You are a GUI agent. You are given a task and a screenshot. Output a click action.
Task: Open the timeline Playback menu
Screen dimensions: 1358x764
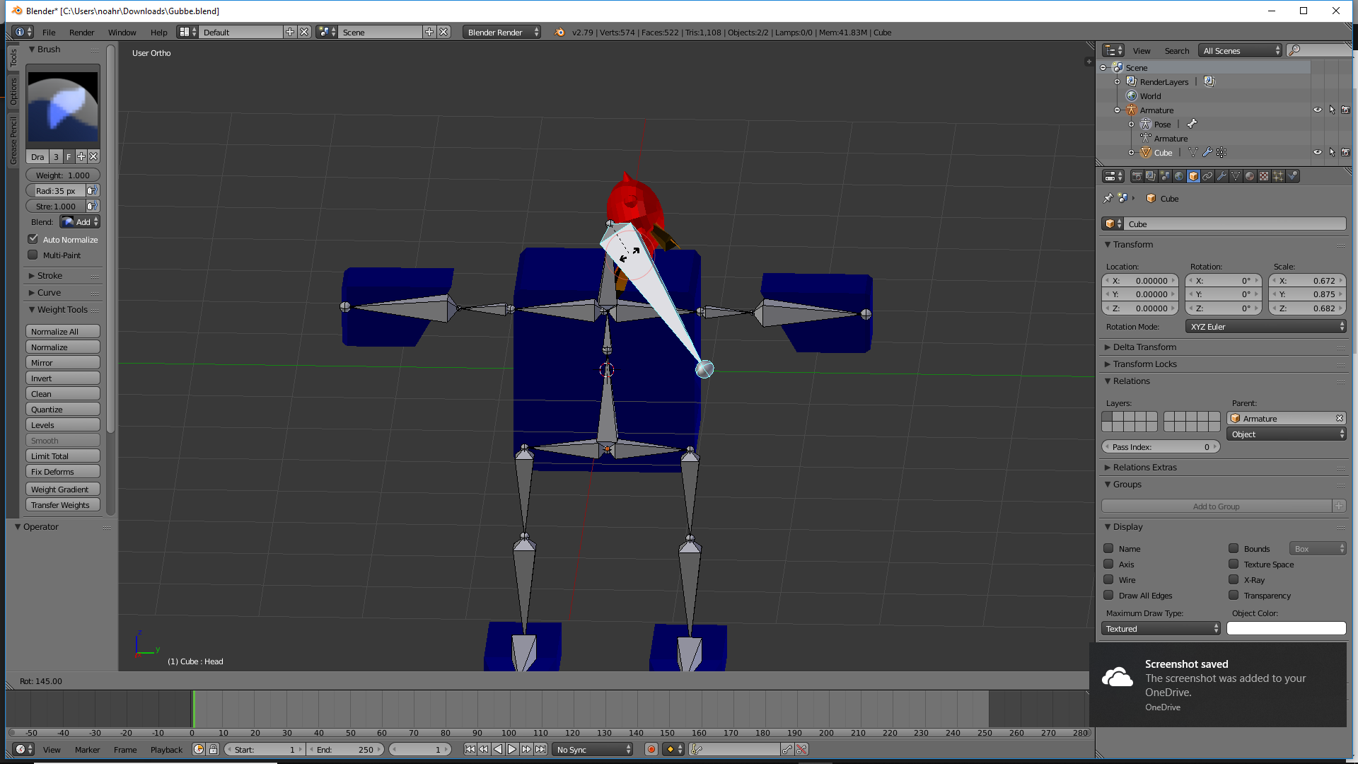click(x=166, y=749)
